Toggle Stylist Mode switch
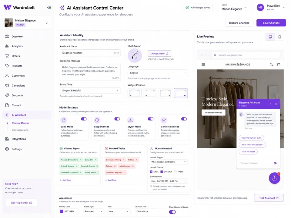291x218 pixels. 151,119
